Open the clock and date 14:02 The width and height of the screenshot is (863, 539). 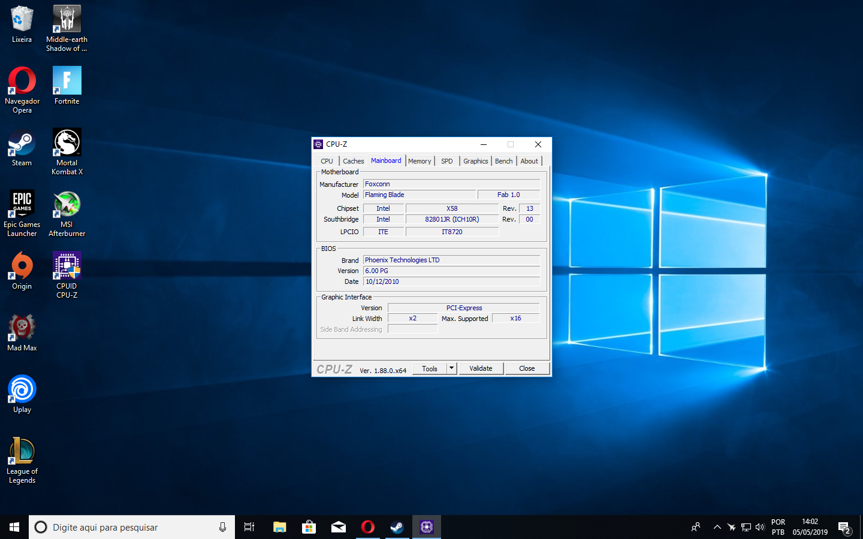810,527
